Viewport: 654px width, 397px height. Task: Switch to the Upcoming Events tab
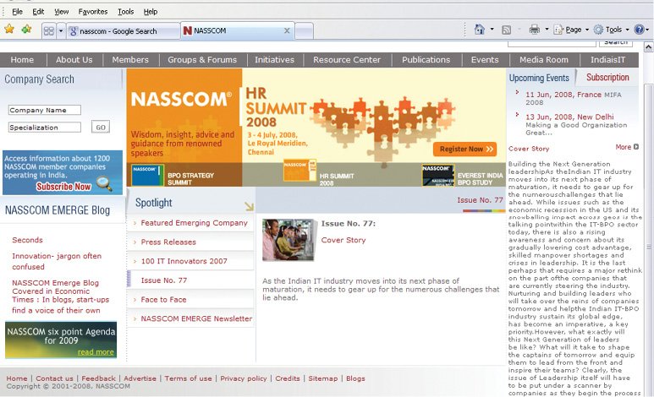(x=539, y=78)
